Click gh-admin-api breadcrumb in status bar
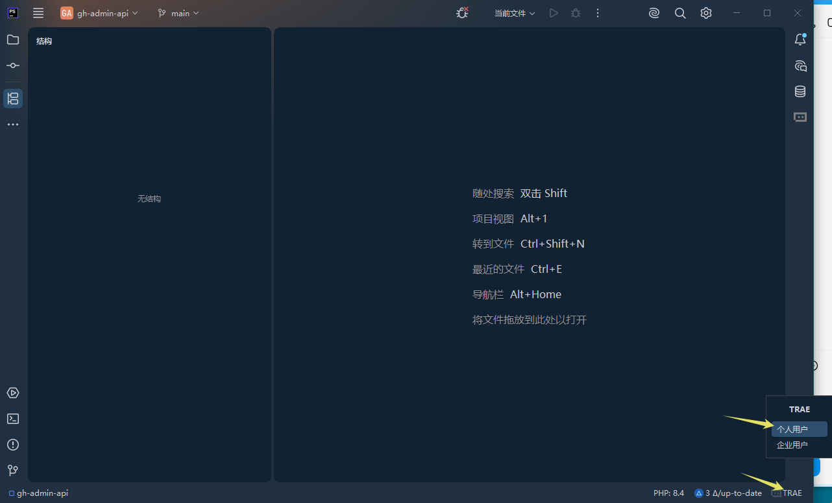 pos(38,493)
